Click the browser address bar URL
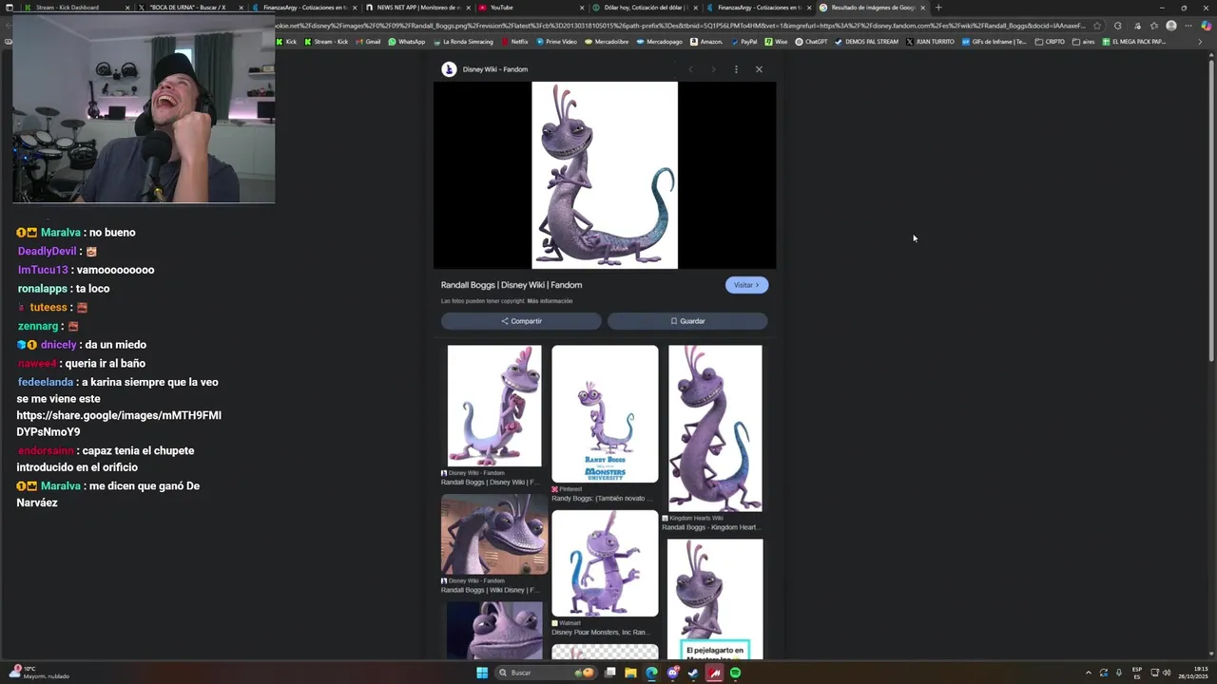The image size is (1217, 684). pos(680,26)
